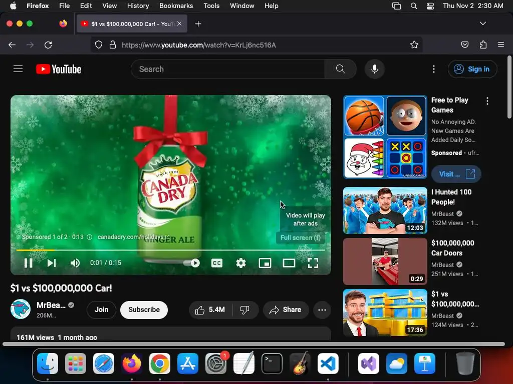Bookmark this page with the star icon
The width and height of the screenshot is (513, 384).
click(x=414, y=44)
